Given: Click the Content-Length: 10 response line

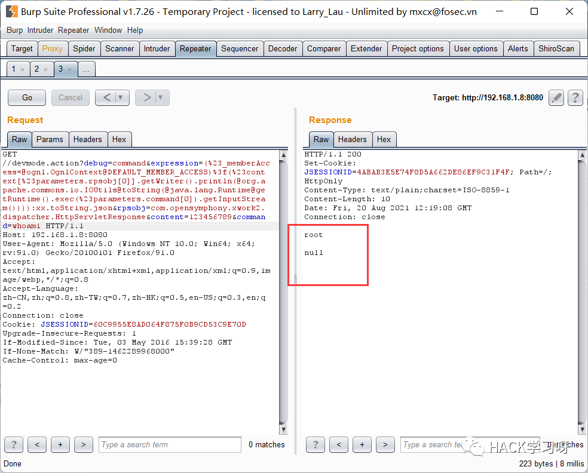Looking at the screenshot, I should pyautogui.click(x=347, y=199).
